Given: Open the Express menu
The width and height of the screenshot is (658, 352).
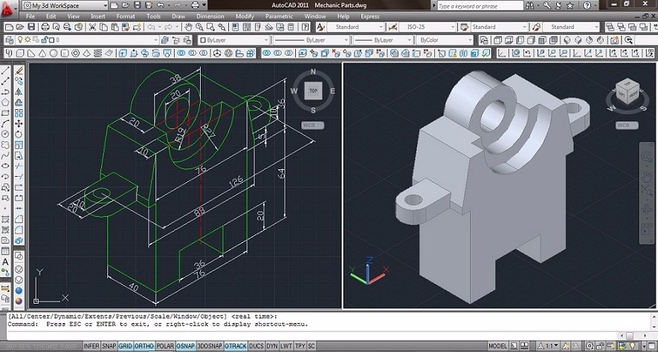Looking at the screenshot, I should (x=370, y=16).
